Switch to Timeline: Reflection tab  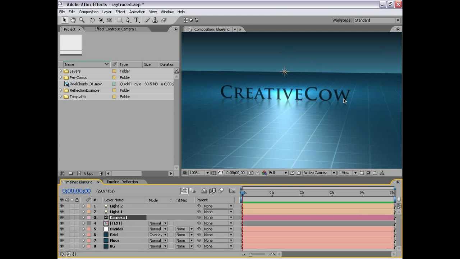click(122, 182)
